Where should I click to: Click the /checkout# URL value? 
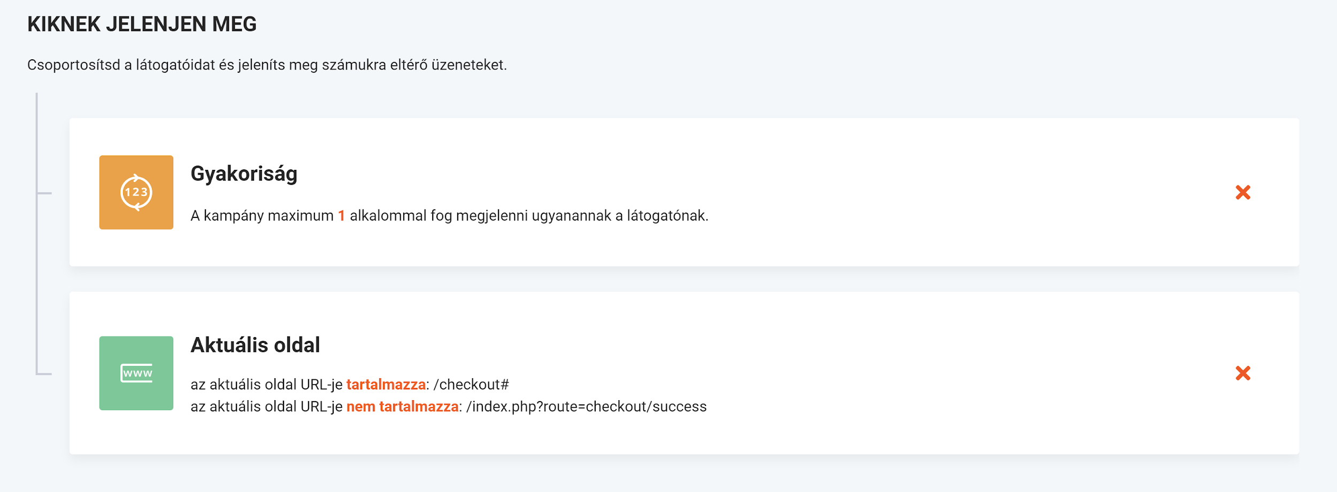[x=471, y=385]
